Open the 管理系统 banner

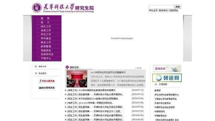167,69
